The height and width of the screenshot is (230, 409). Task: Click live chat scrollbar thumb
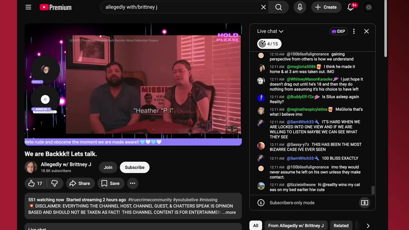coord(373,190)
